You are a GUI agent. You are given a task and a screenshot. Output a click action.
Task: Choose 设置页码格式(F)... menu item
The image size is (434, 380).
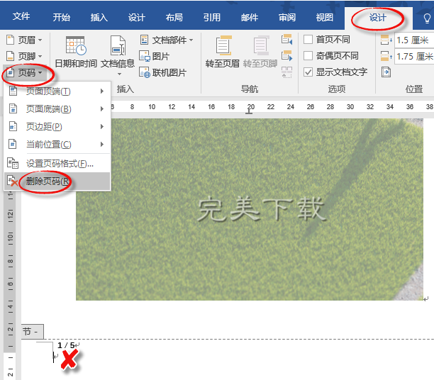click(x=57, y=164)
